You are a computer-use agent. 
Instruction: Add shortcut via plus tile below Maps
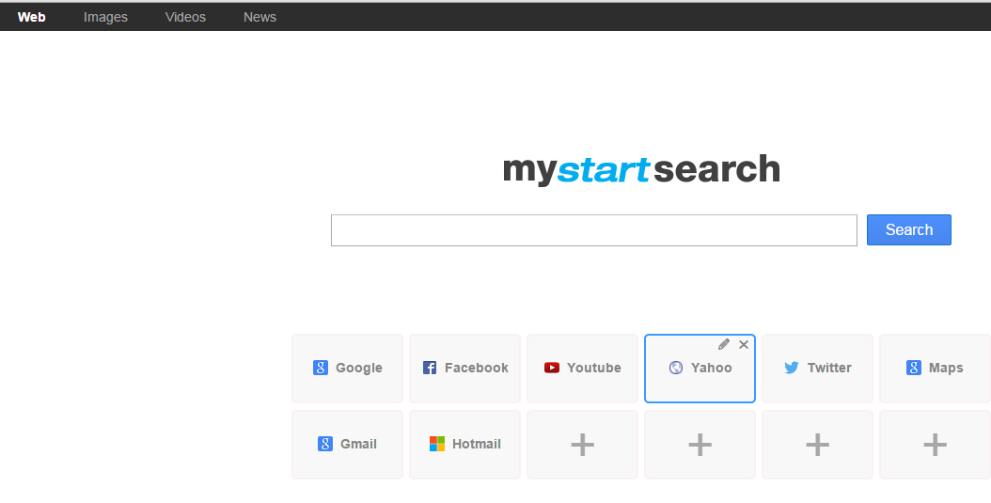[935, 444]
